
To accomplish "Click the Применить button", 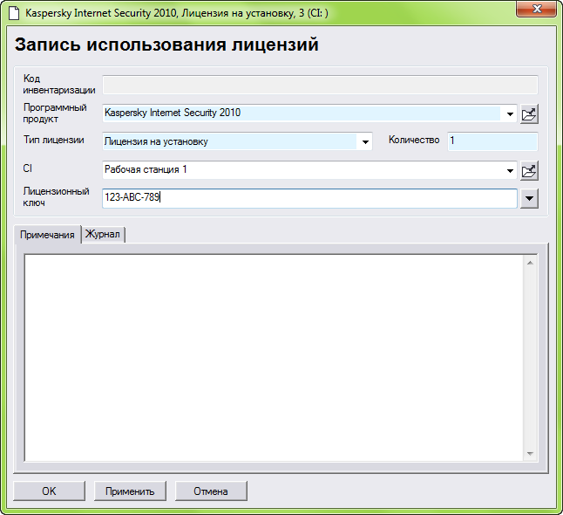I will pyautogui.click(x=130, y=491).
